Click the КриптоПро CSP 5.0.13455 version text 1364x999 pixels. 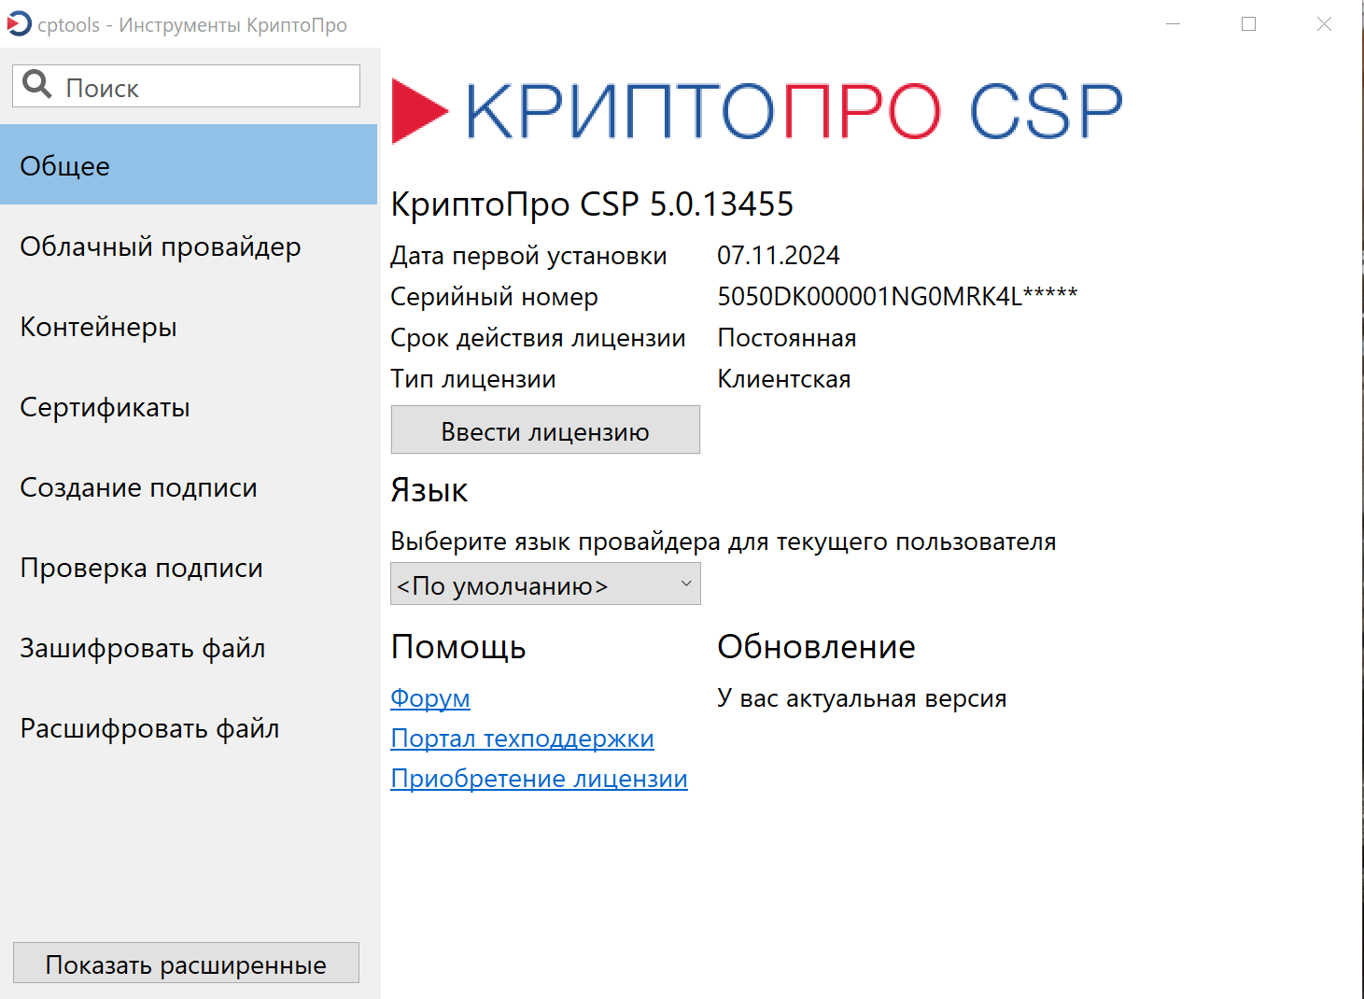592,204
